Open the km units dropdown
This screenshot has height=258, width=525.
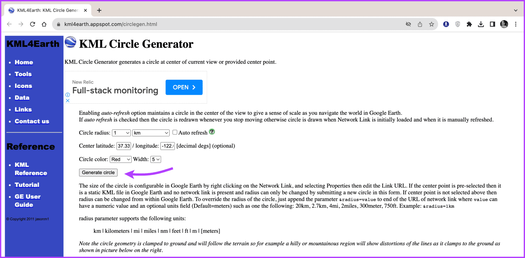click(151, 133)
